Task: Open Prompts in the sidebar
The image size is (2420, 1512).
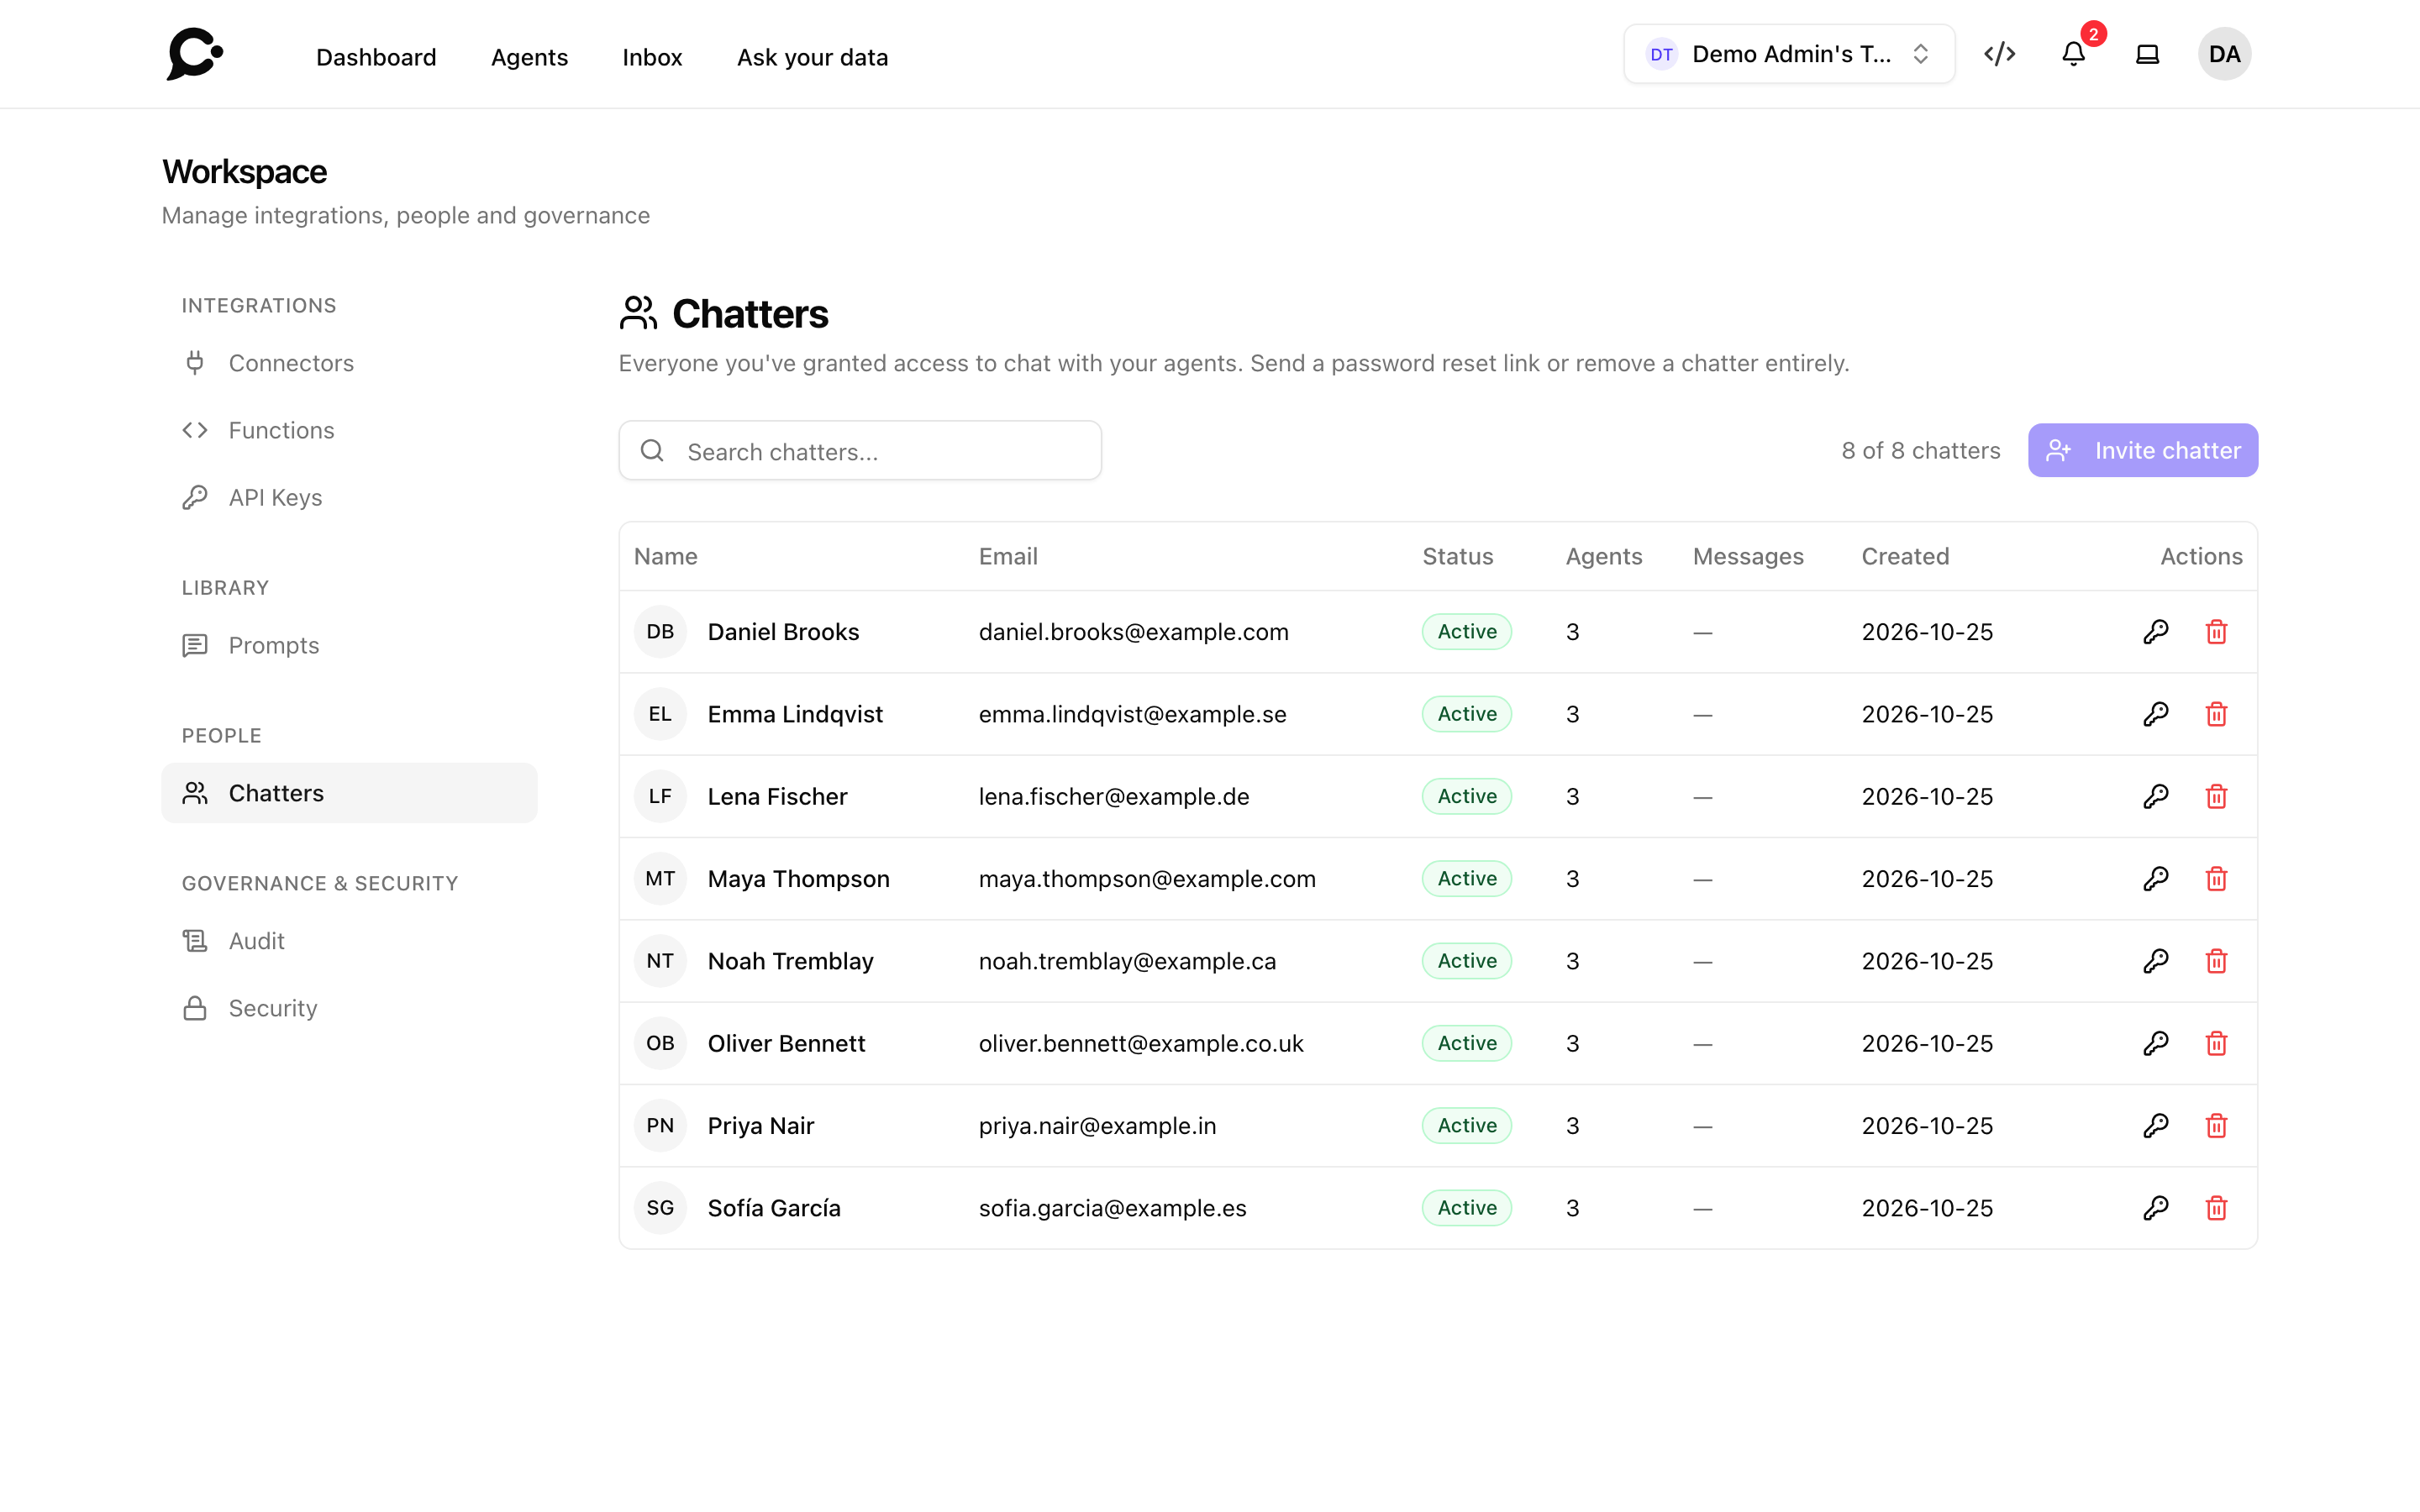Action: 349,645
